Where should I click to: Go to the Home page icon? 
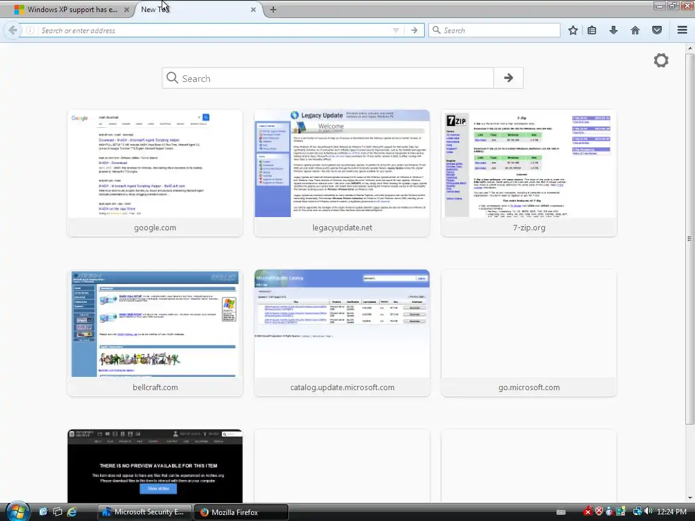coord(635,30)
